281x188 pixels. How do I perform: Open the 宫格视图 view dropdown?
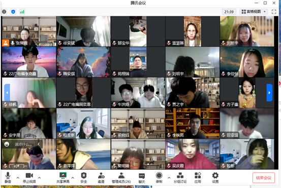click(254, 12)
